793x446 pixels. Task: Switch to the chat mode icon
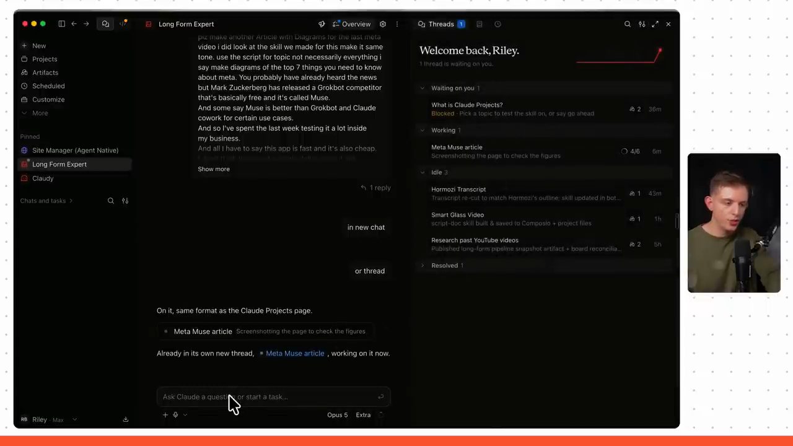[x=105, y=24]
